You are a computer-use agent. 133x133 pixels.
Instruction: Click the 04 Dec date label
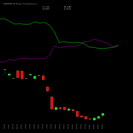pyautogui.click(x=102, y=127)
